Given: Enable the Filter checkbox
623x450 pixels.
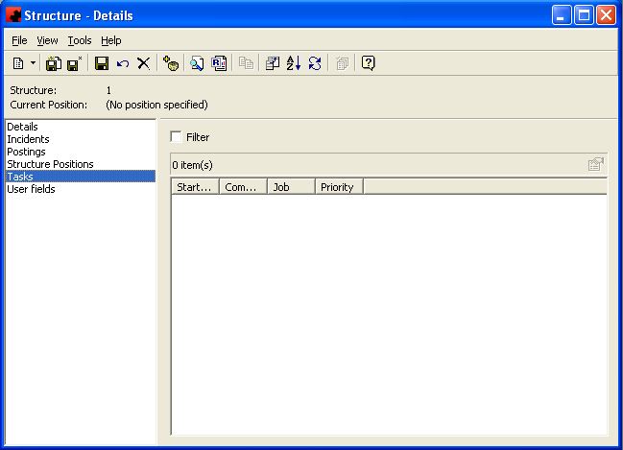Looking at the screenshot, I should tap(176, 137).
